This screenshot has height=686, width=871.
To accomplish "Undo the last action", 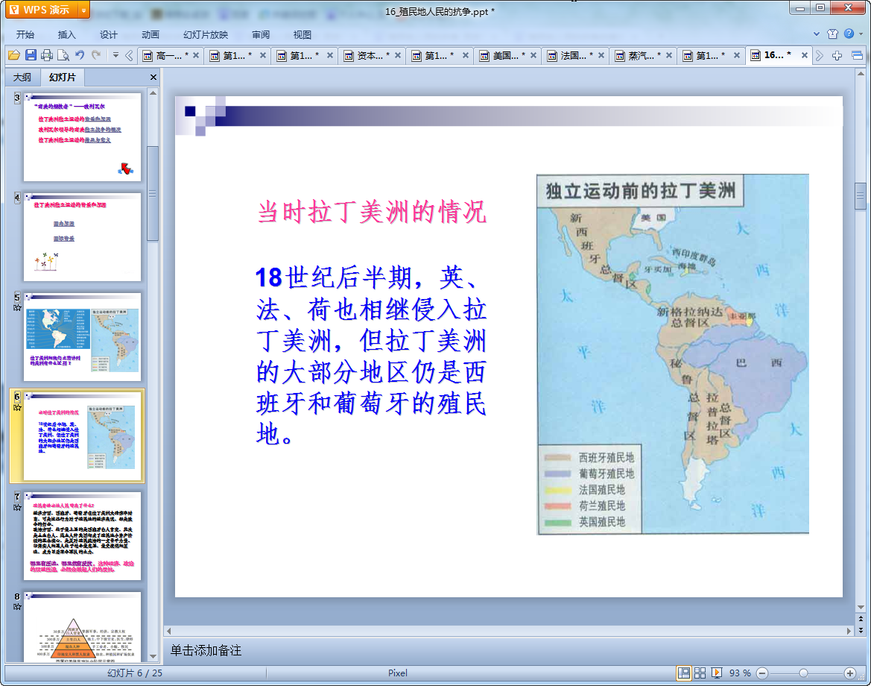I will coord(80,55).
